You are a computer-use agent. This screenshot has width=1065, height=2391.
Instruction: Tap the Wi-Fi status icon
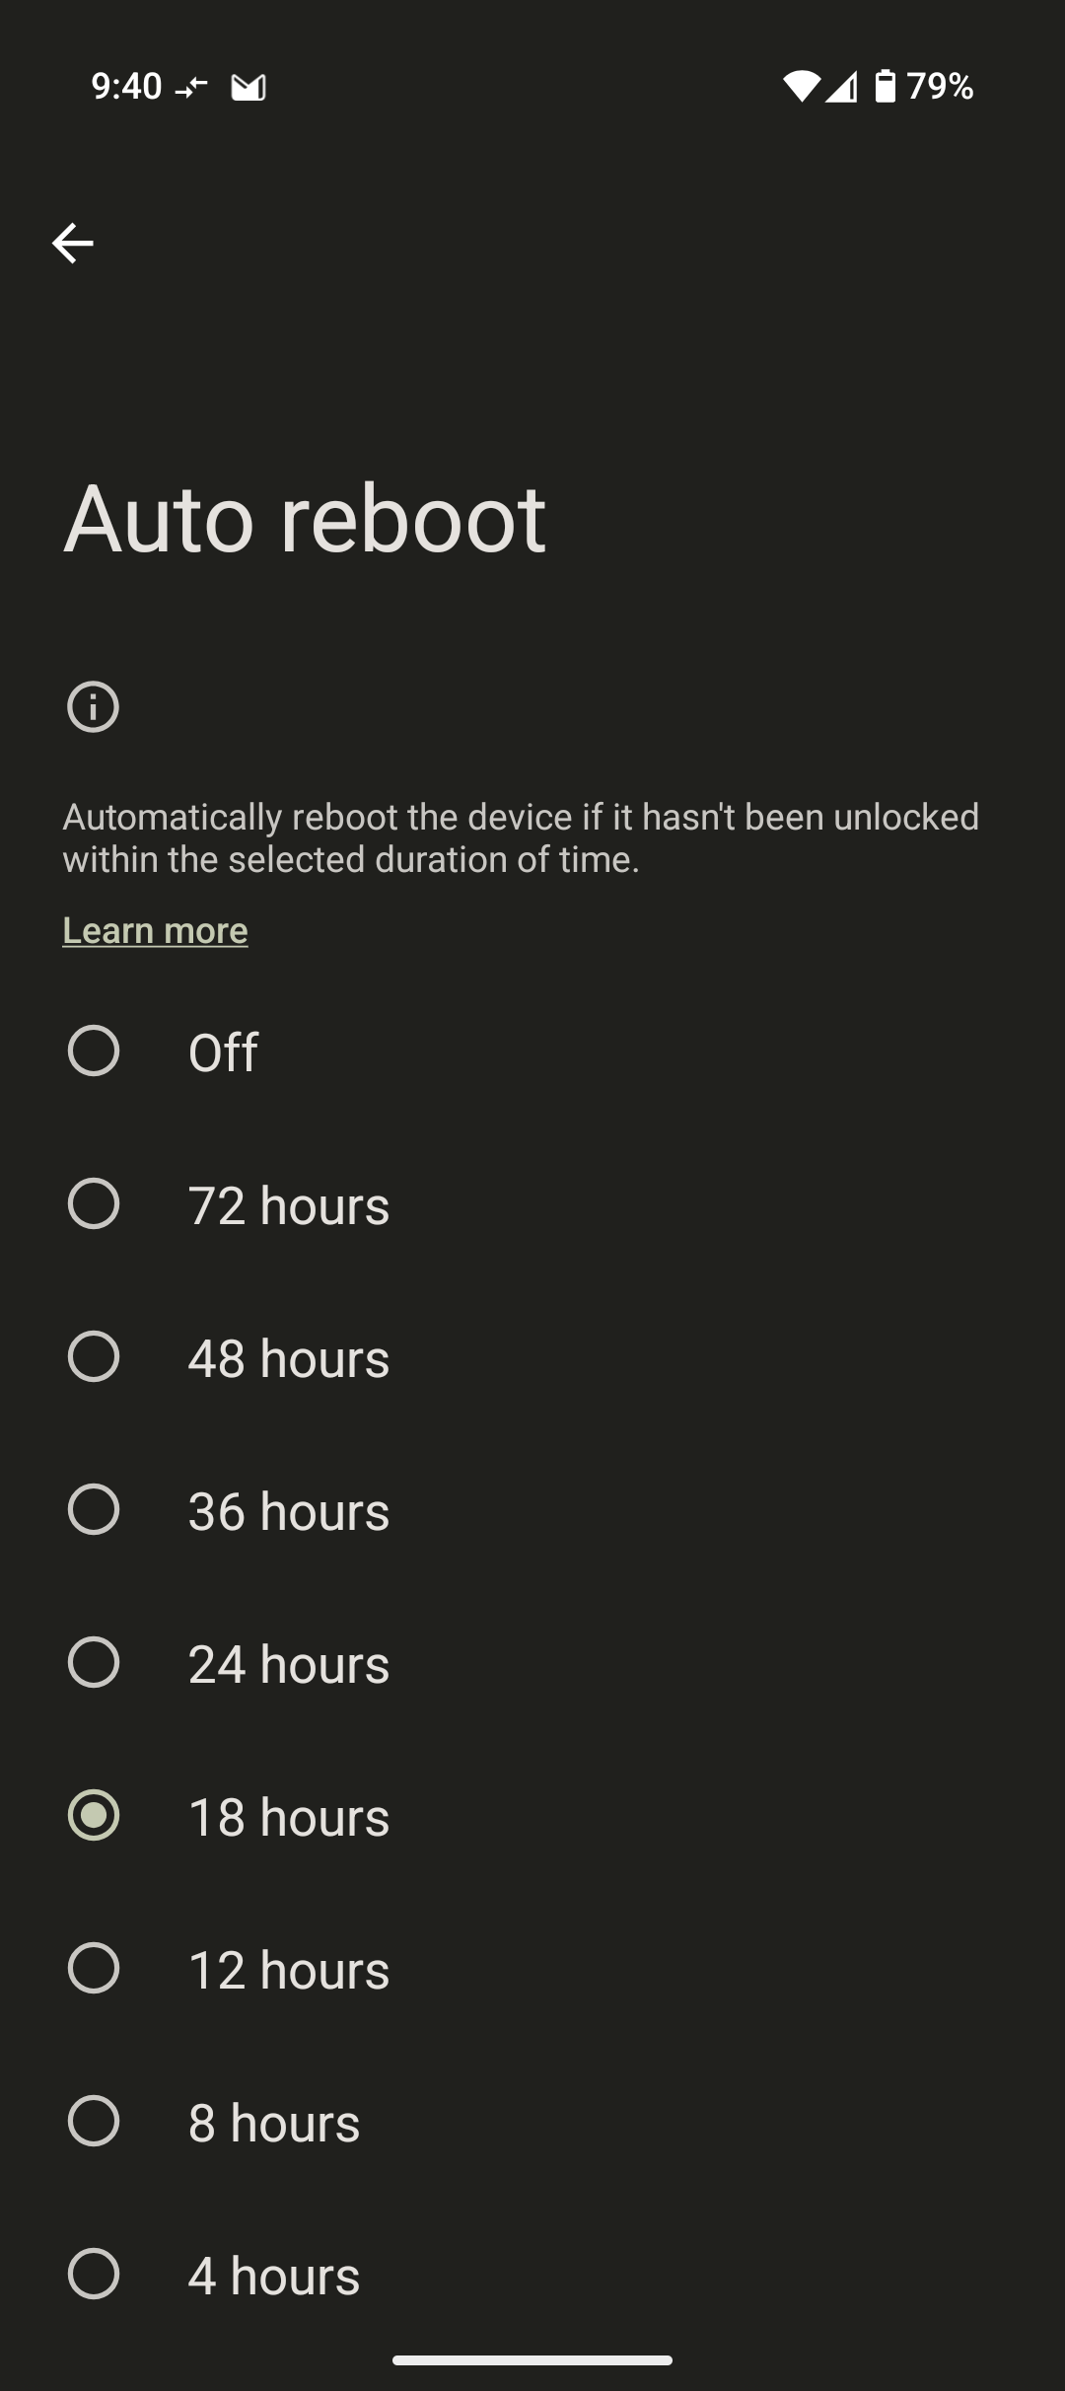(801, 87)
